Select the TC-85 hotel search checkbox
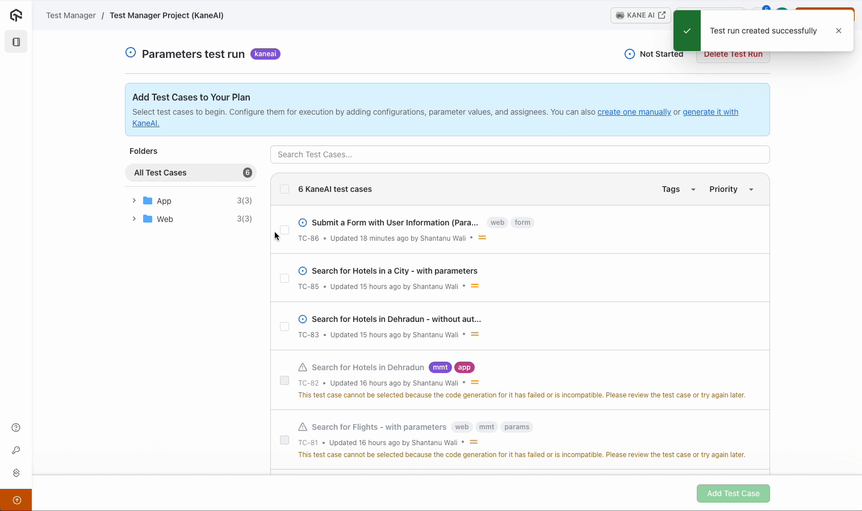 (x=284, y=278)
